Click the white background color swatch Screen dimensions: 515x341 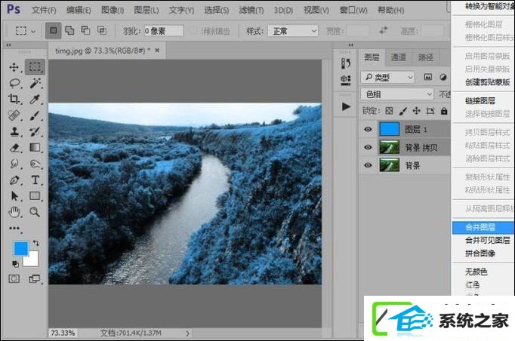tap(33, 260)
